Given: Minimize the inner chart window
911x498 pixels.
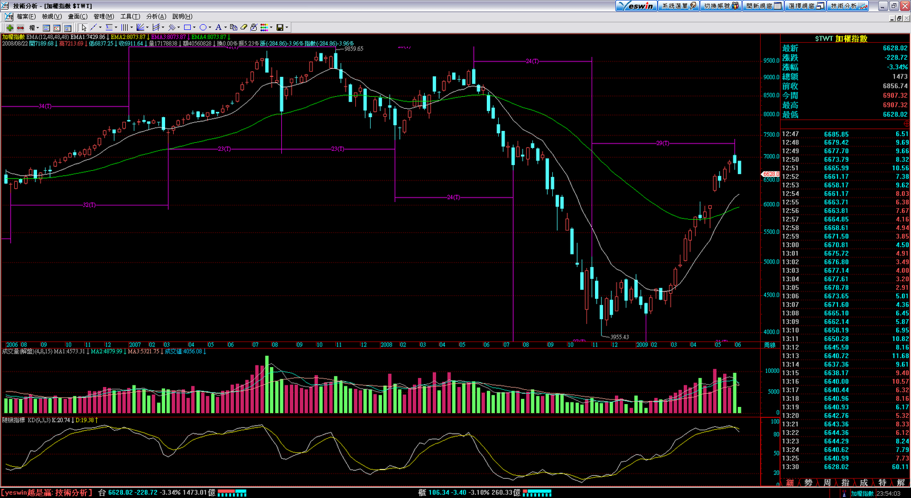Looking at the screenshot, I should click(892, 18).
